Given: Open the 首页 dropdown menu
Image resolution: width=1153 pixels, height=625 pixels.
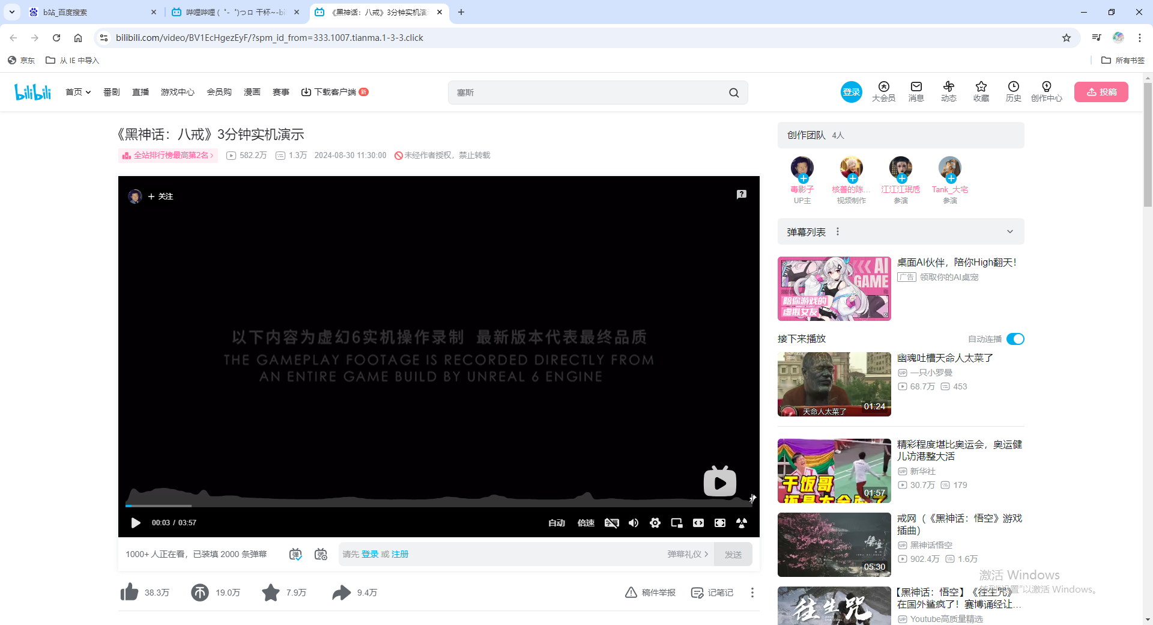Looking at the screenshot, I should [x=78, y=92].
